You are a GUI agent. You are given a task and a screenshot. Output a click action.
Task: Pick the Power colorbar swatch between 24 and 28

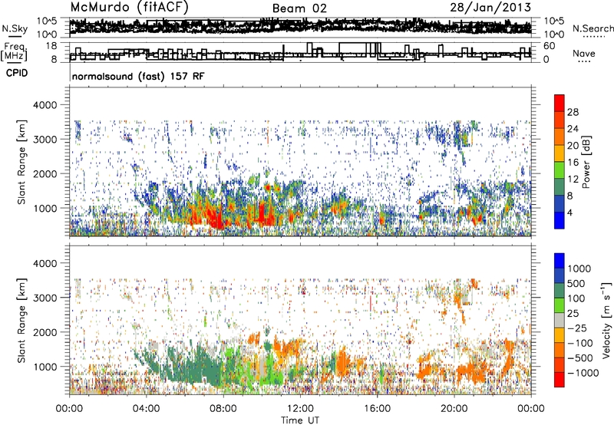coord(560,120)
